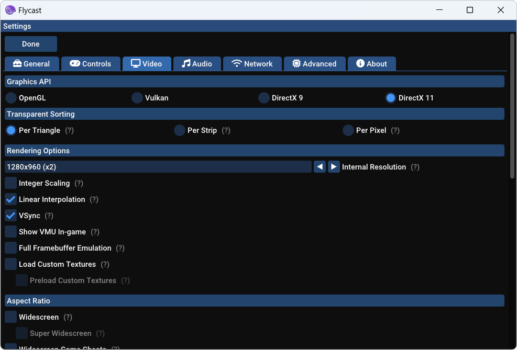This screenshot has height=350, width=517.
Task: Click the settings vertical scrollbar thumb
Action: tap(512, 106)
